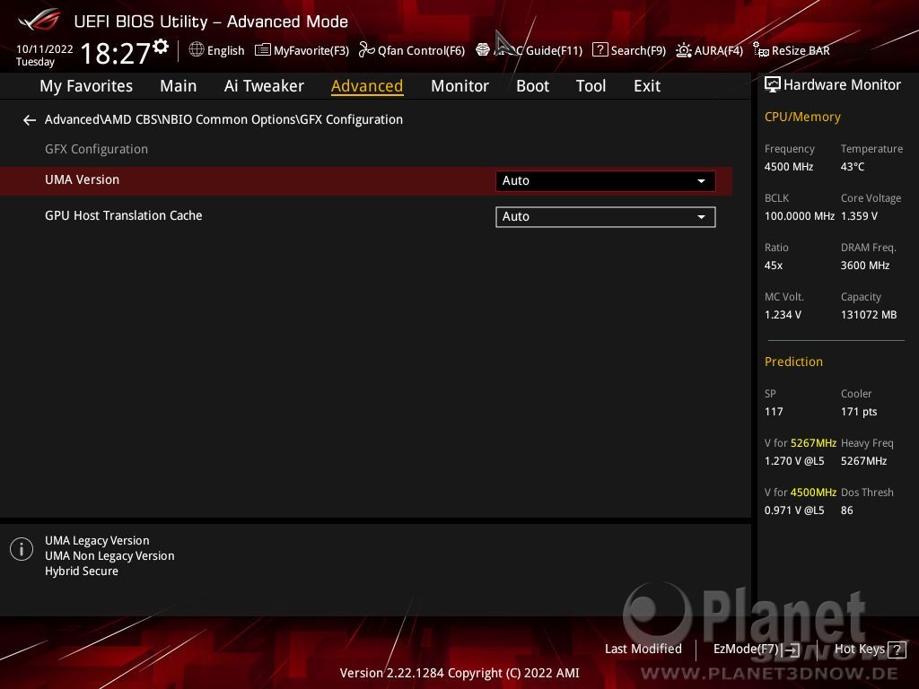Click the GFX Configuration heading
Image resolution: width=919 pixels, height=689 pixels.
pyautogui.click(x=96, y=150)
